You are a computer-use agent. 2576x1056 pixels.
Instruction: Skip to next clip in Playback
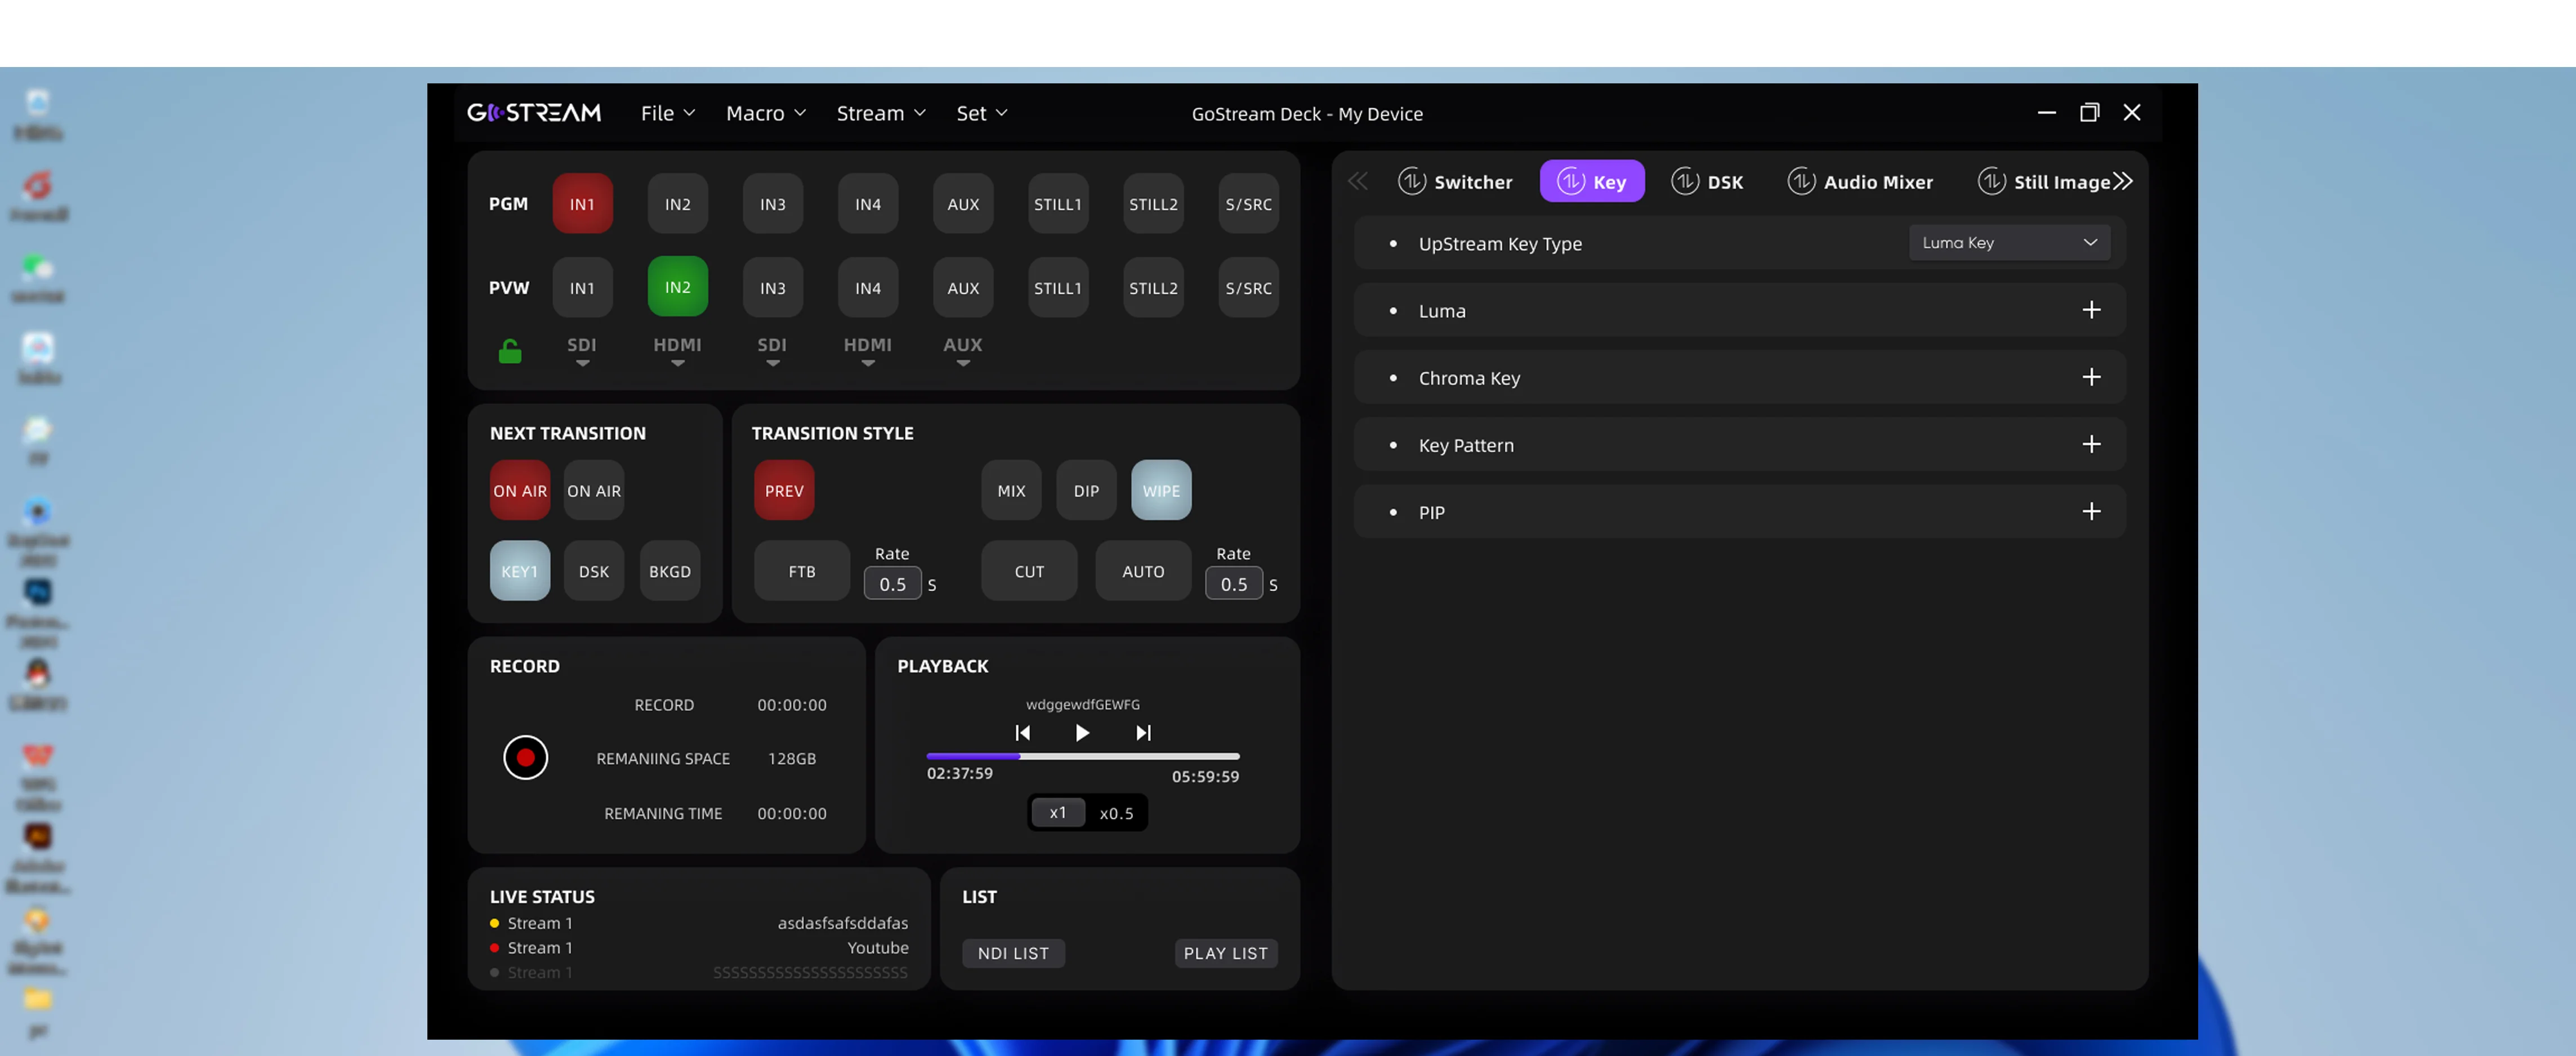tap(1143, 733)
